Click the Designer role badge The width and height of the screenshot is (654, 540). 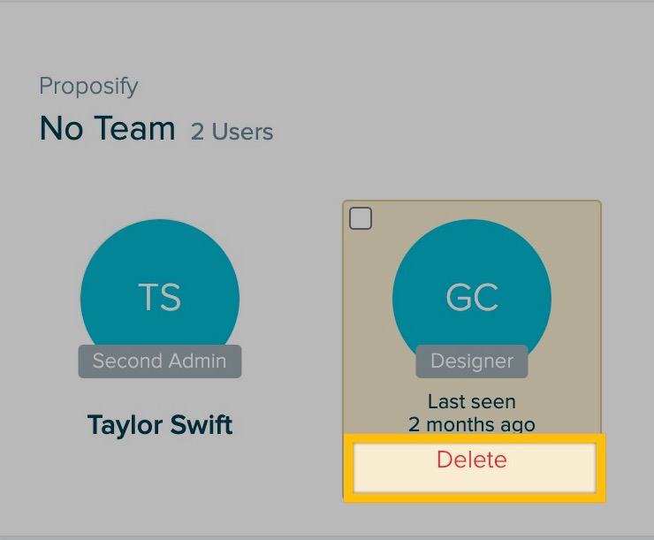pos(472,361)
